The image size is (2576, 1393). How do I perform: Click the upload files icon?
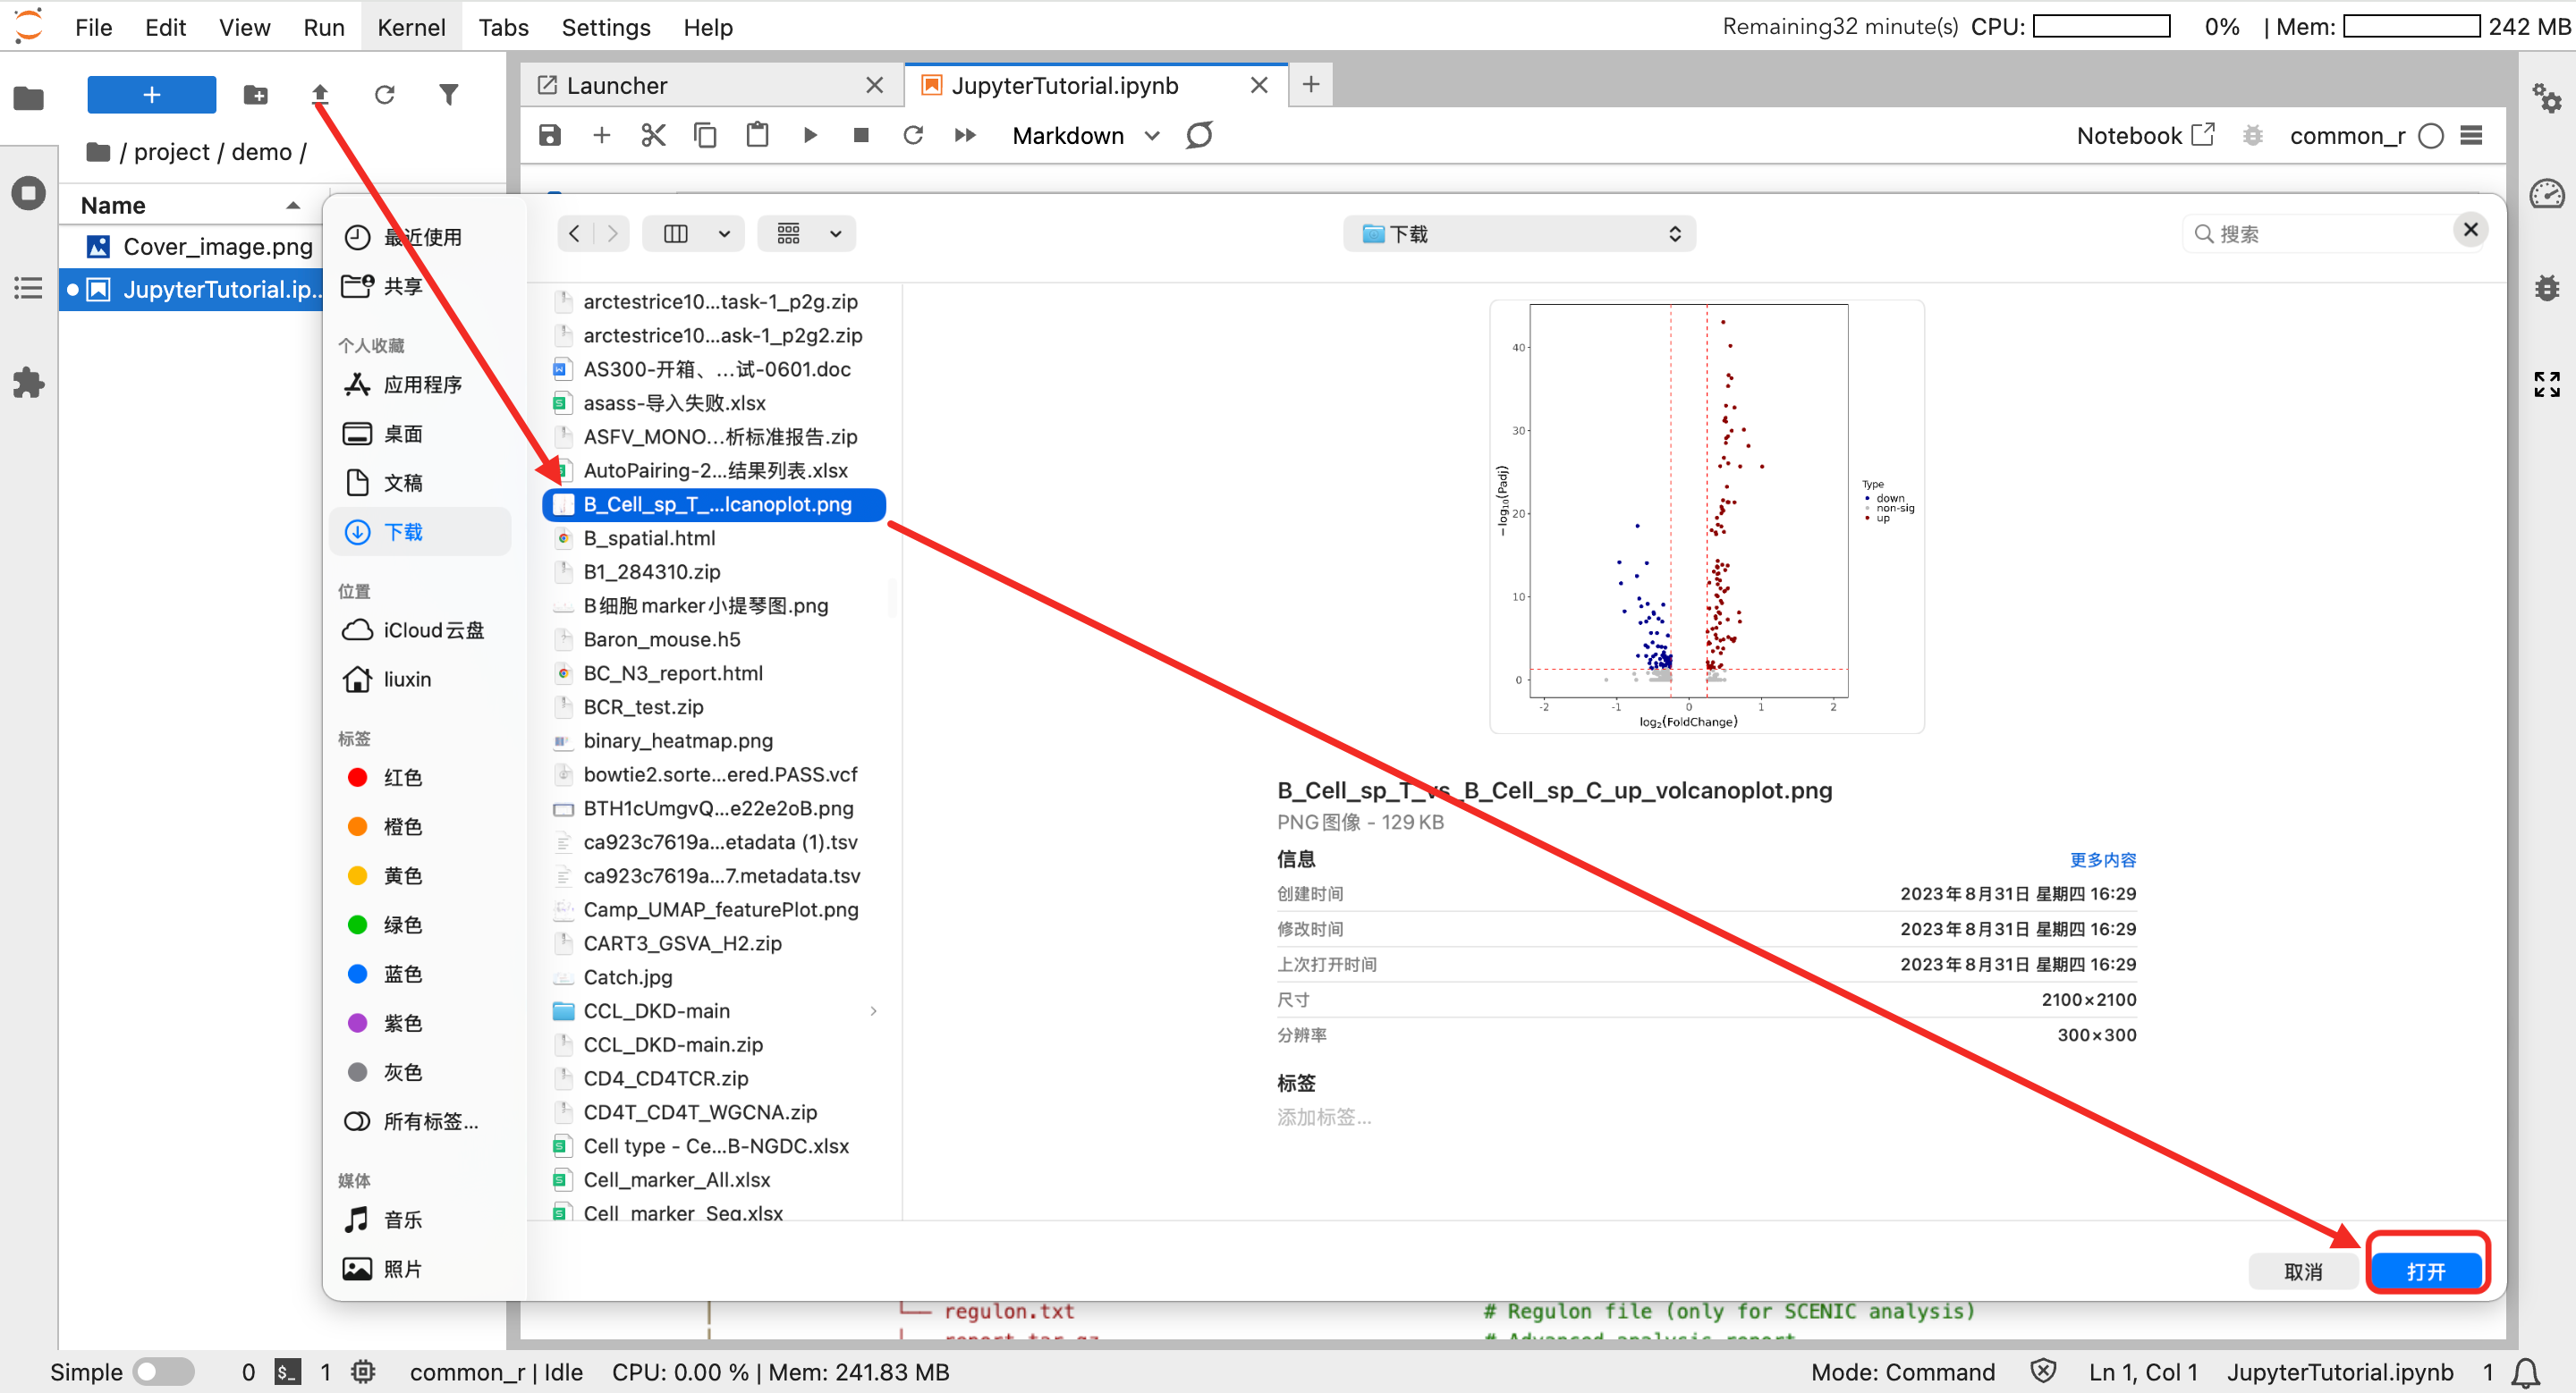click(x=320, y=95)
